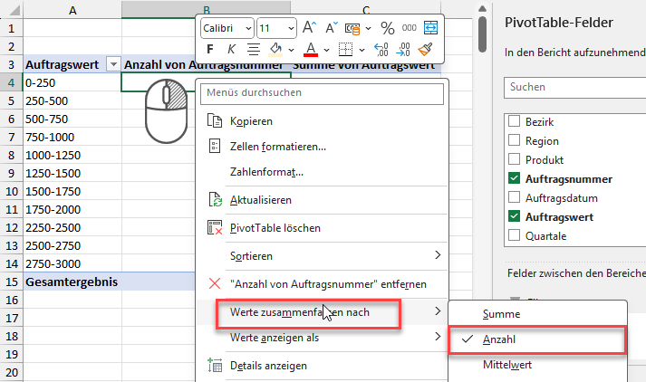The image size is (646, 382).
Task: Apply percent number format
Action: pyautogui.click(x=387, y=27)
